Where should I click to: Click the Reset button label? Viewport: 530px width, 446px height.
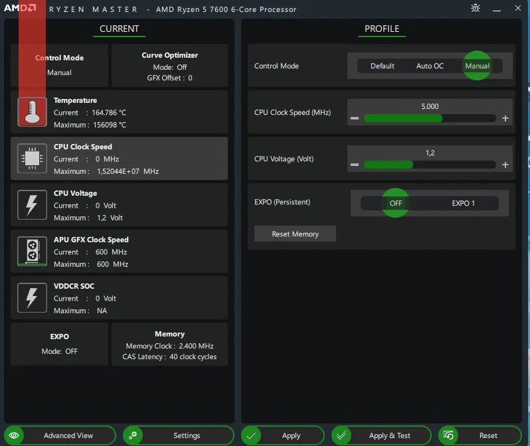click(488, 435)
